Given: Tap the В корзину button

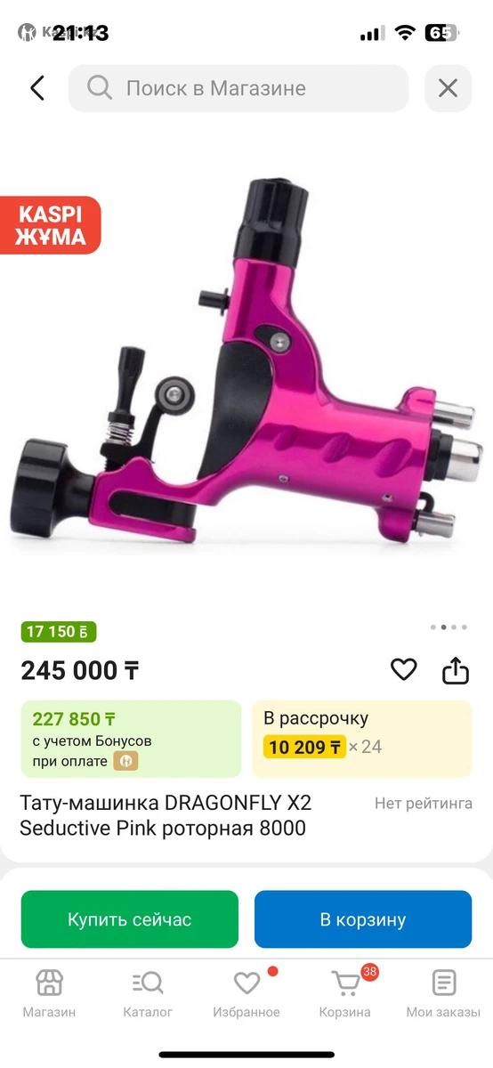Looking at the screenshot, I should [x=363, y=919].
